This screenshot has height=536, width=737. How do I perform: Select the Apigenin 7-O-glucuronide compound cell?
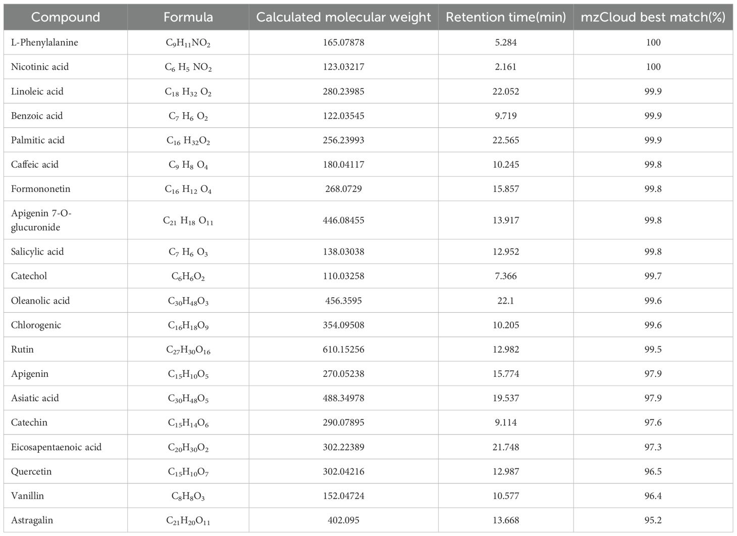point(41,220)
